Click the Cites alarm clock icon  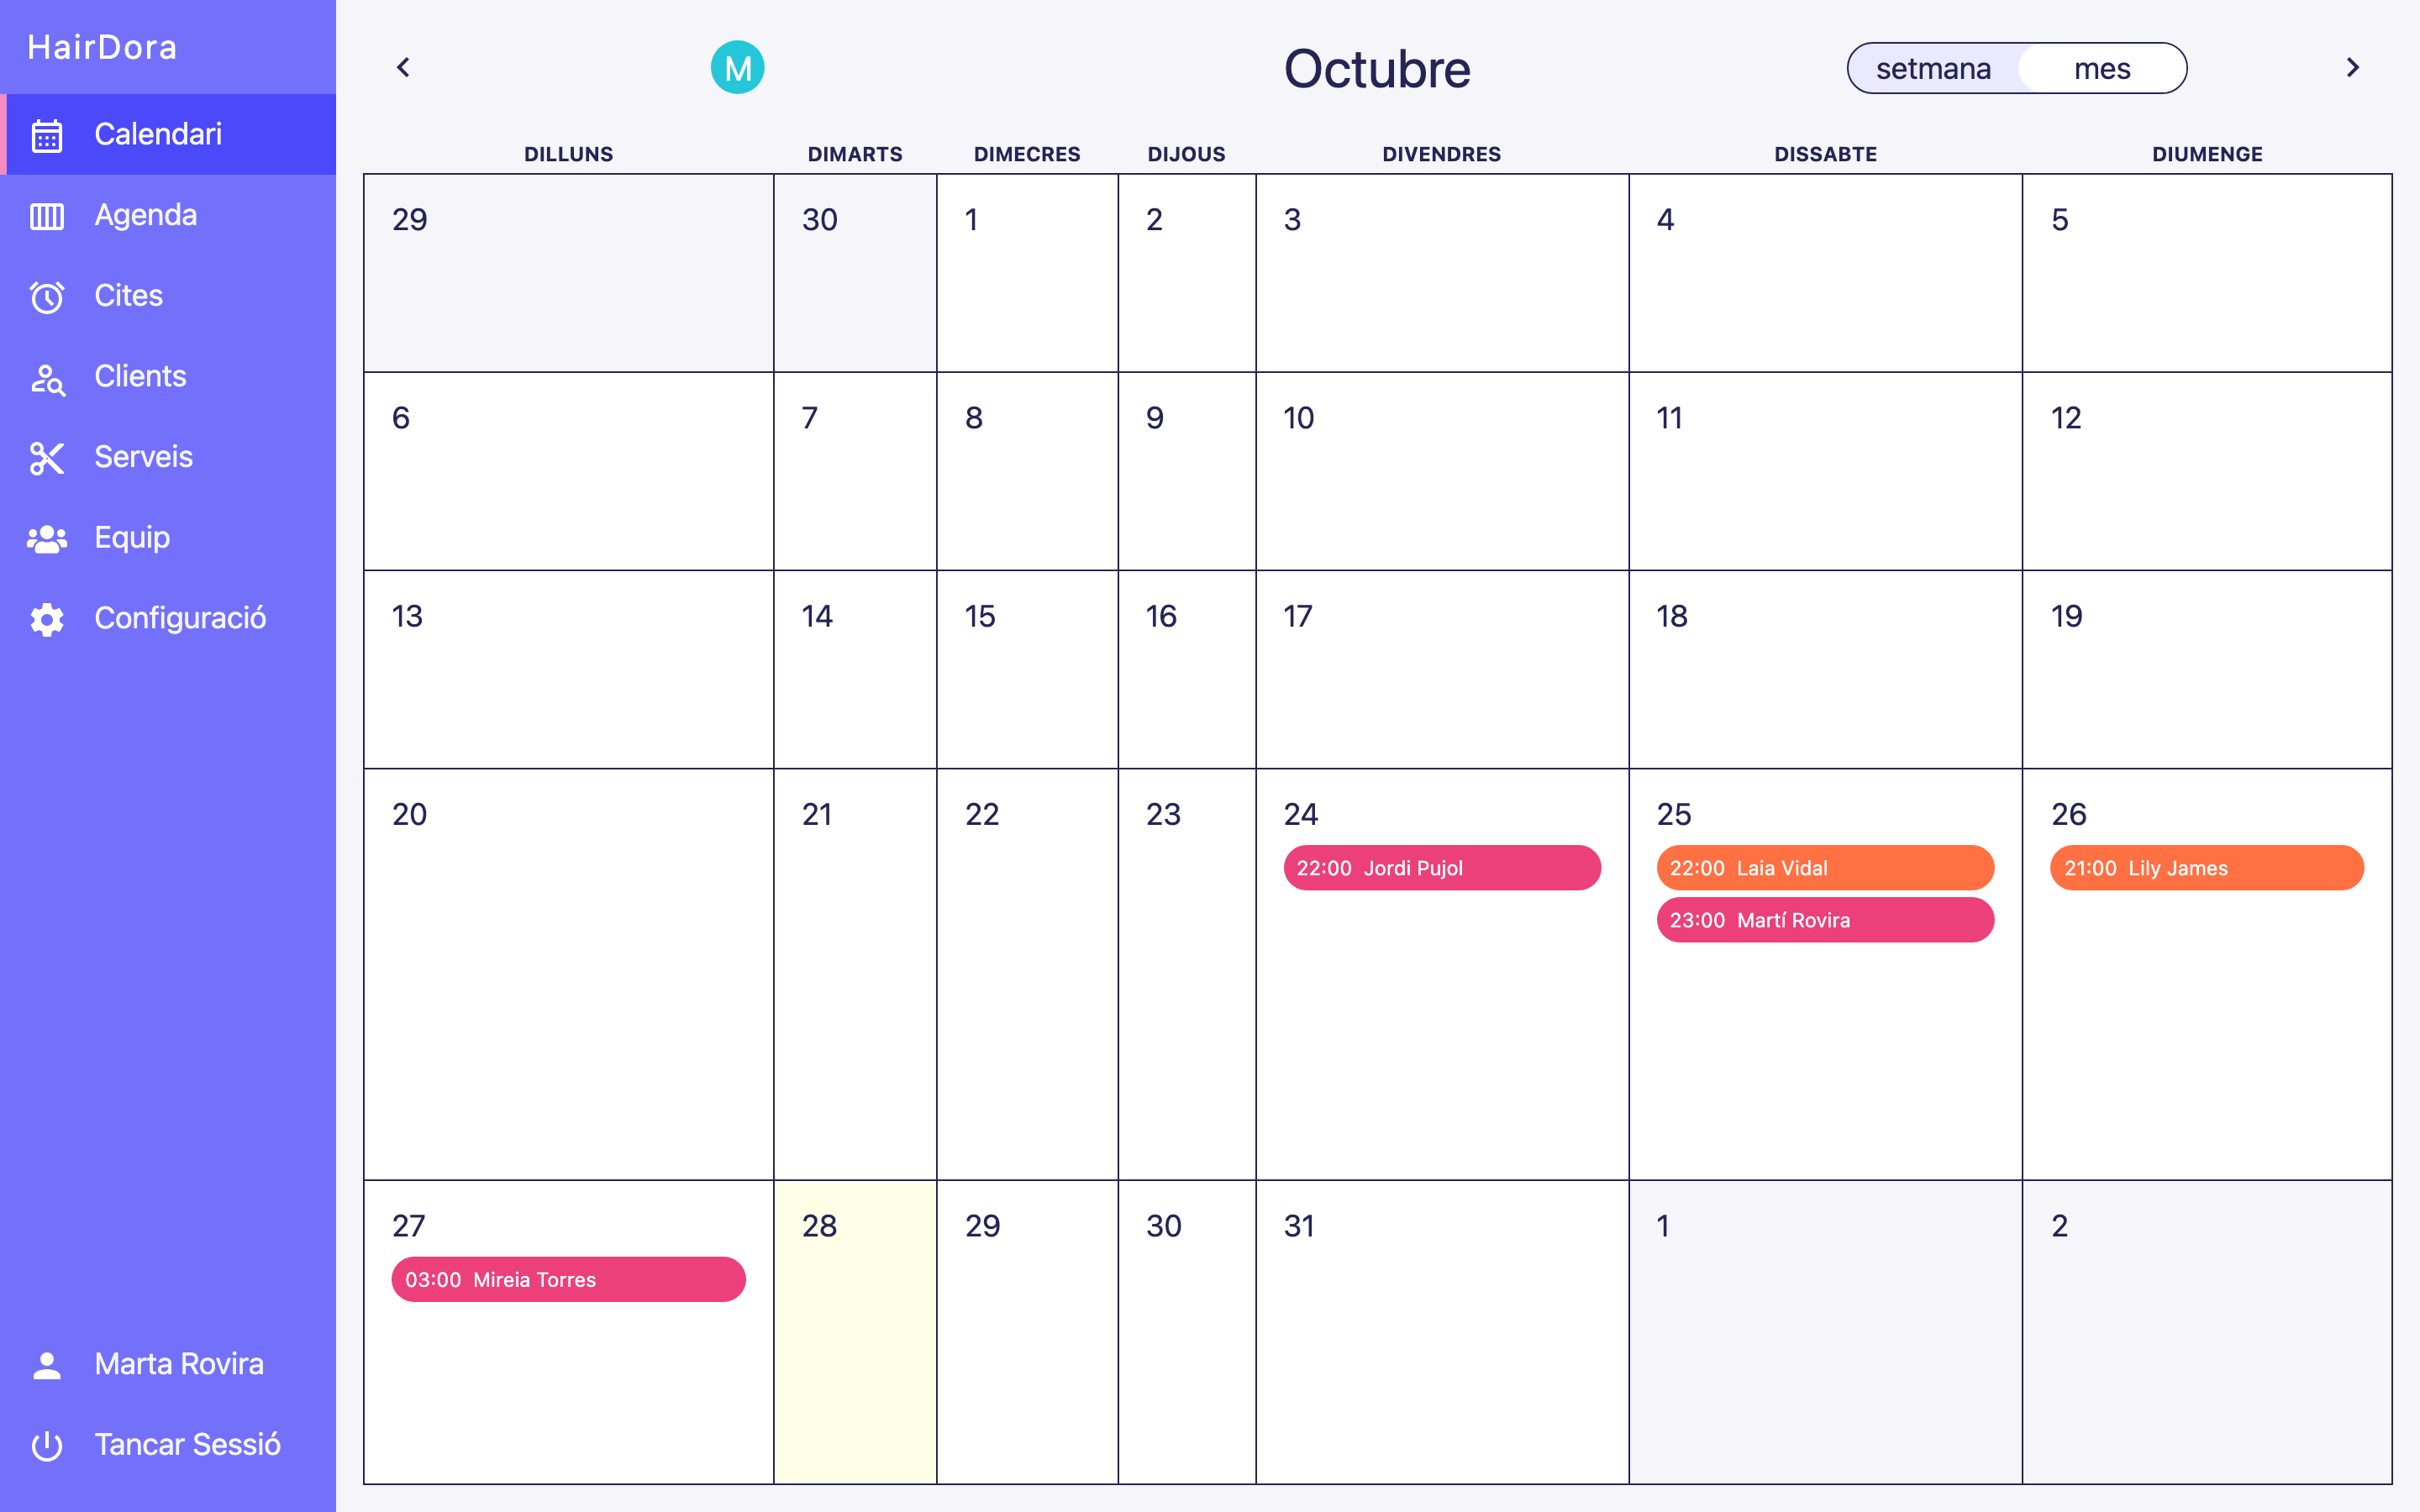[47, 297]
